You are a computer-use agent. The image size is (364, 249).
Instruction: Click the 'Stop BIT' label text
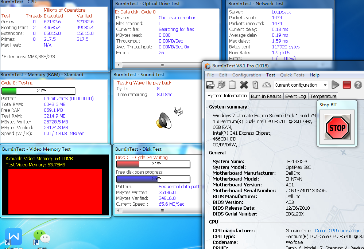click(x=328, y=105)
